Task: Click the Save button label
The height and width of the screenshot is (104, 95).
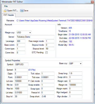Action: pyautogui.click(x=26, y=11)
